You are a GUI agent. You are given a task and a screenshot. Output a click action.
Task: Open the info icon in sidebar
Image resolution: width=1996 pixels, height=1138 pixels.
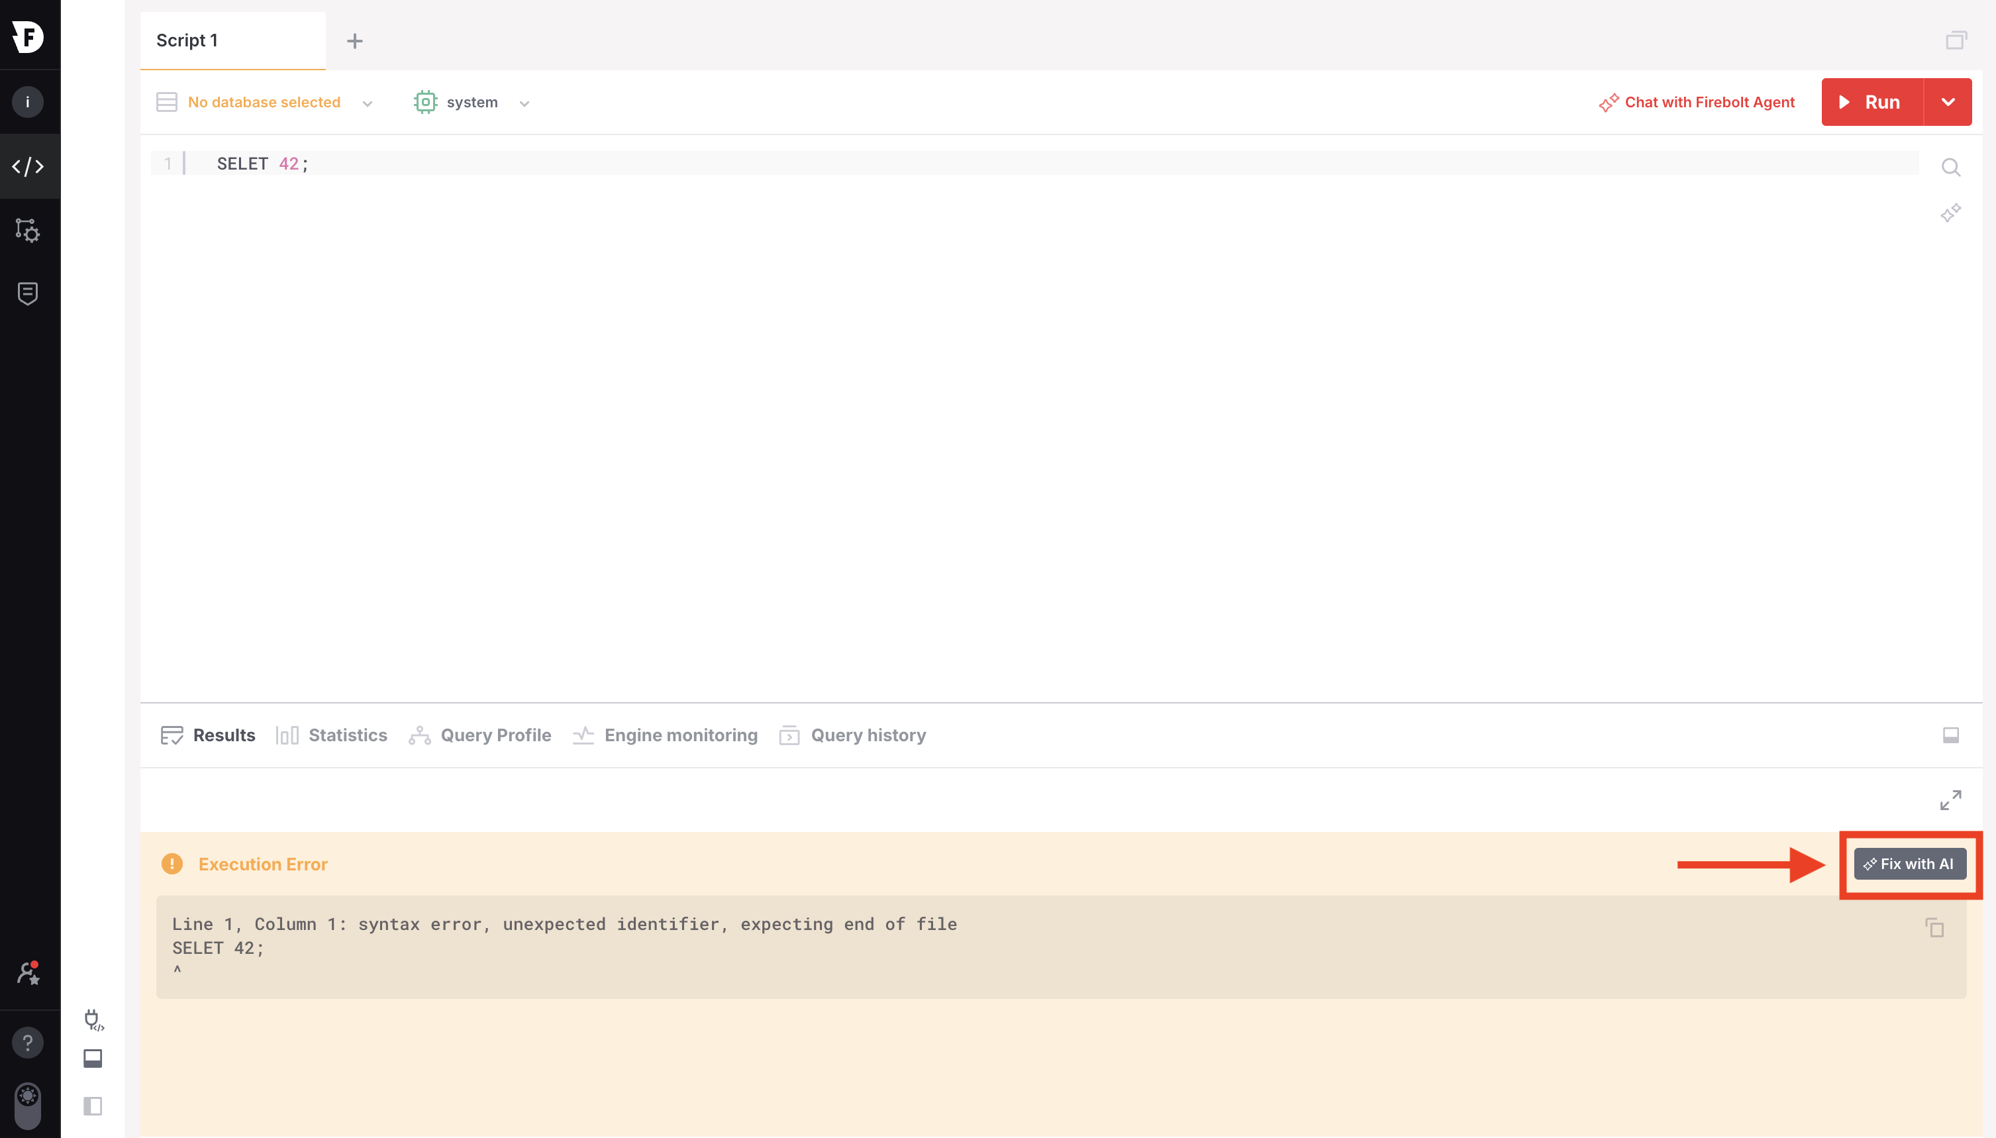pyautogui.click(x=28, y=101)
